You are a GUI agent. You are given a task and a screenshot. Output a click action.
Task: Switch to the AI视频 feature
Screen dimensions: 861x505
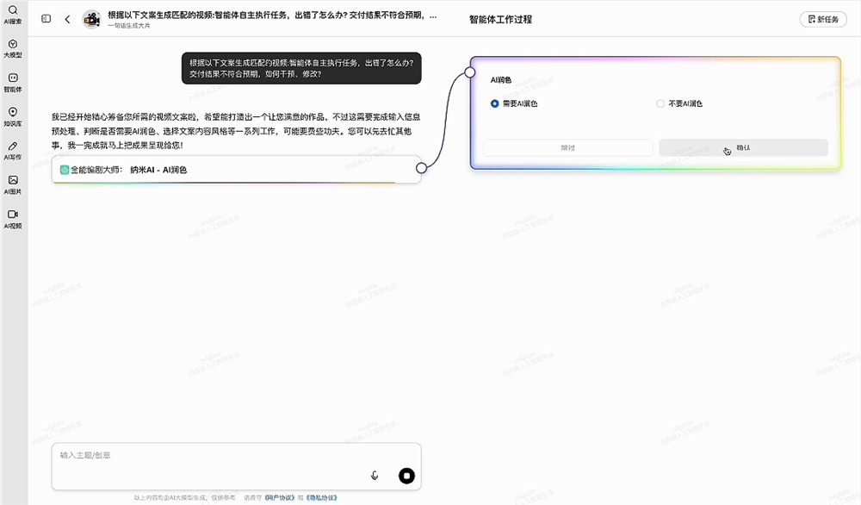coord(12,218)
